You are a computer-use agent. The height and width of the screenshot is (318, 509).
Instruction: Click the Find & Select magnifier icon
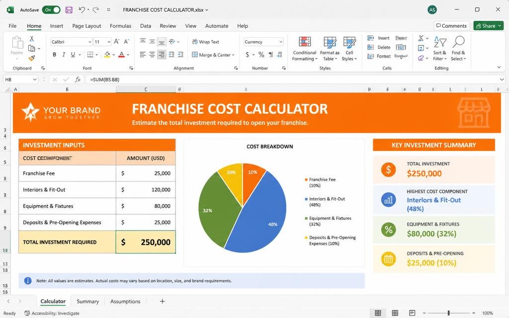[458, 42]
